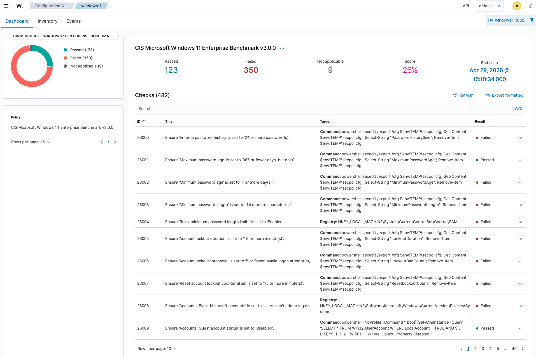Viewport: 536px width, 357px height.
Task: Click the End scan date value
Action: [490, 75]
